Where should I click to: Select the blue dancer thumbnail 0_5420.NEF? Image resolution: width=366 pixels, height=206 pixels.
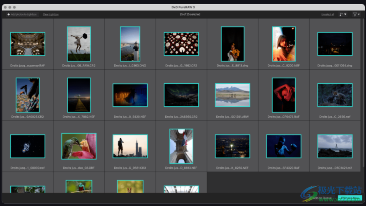(x=130, y=95)
